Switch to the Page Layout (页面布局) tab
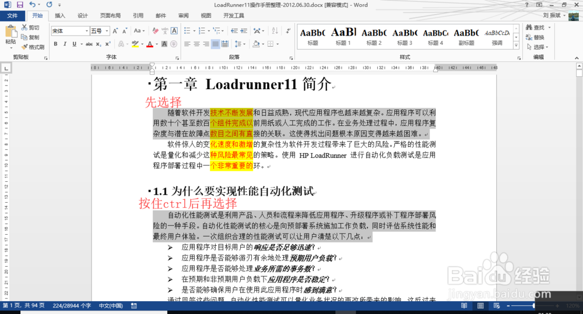The height and width of the screenshot is (314, 583). pos(110,16)
